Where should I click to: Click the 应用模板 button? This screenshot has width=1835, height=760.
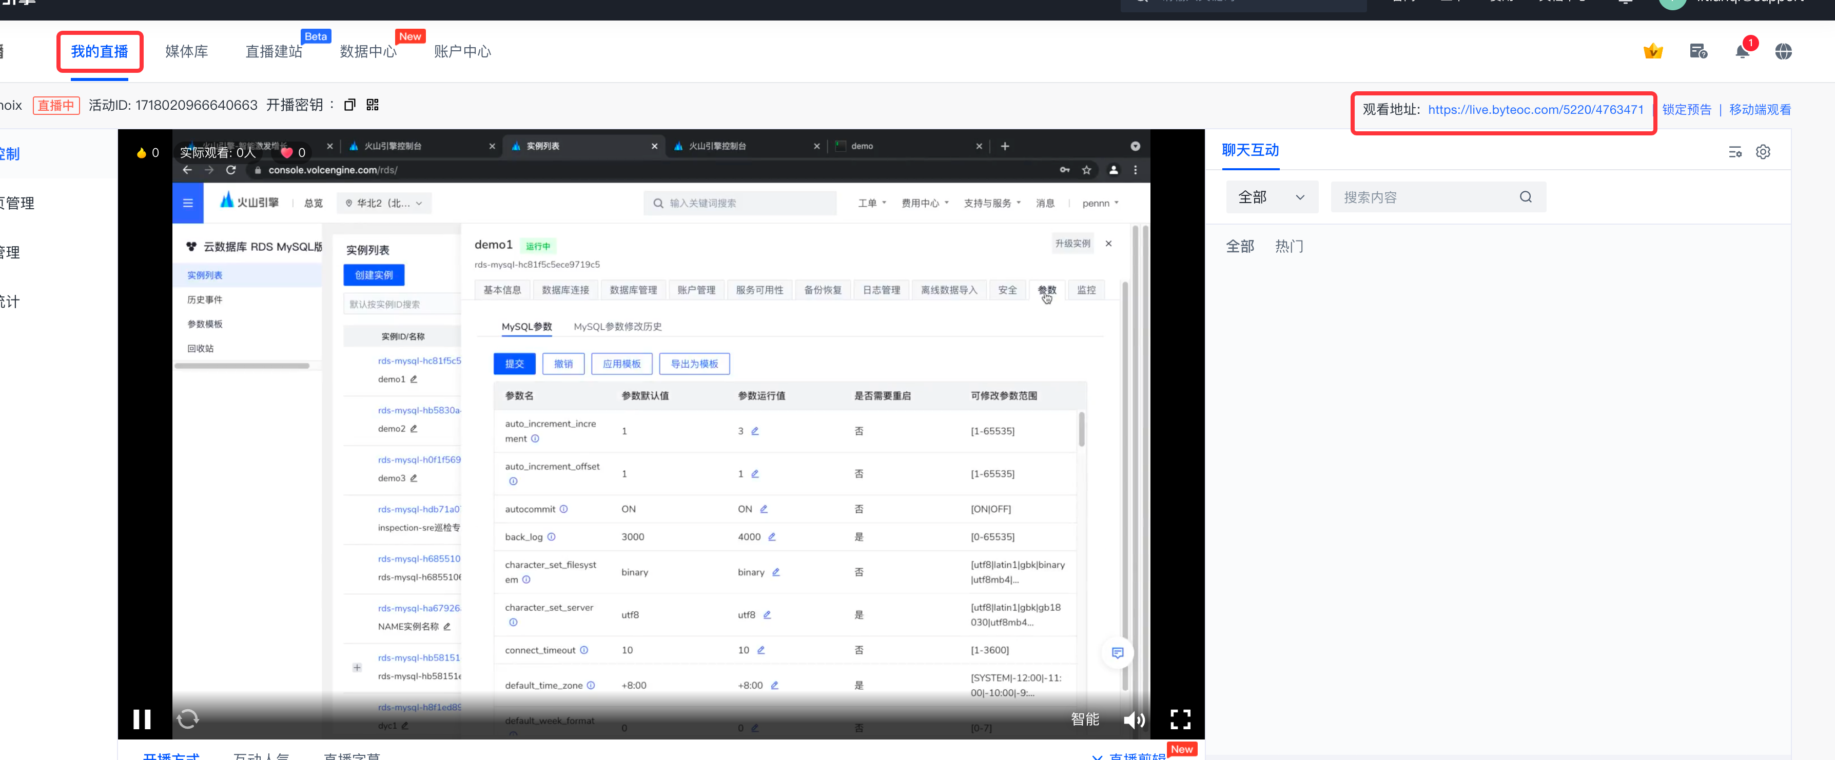click(622, 364)
